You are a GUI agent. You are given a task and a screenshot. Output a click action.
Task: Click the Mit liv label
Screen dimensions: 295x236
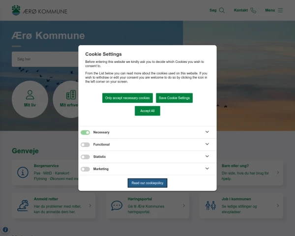pyautogui.click(x=30, y=105)
